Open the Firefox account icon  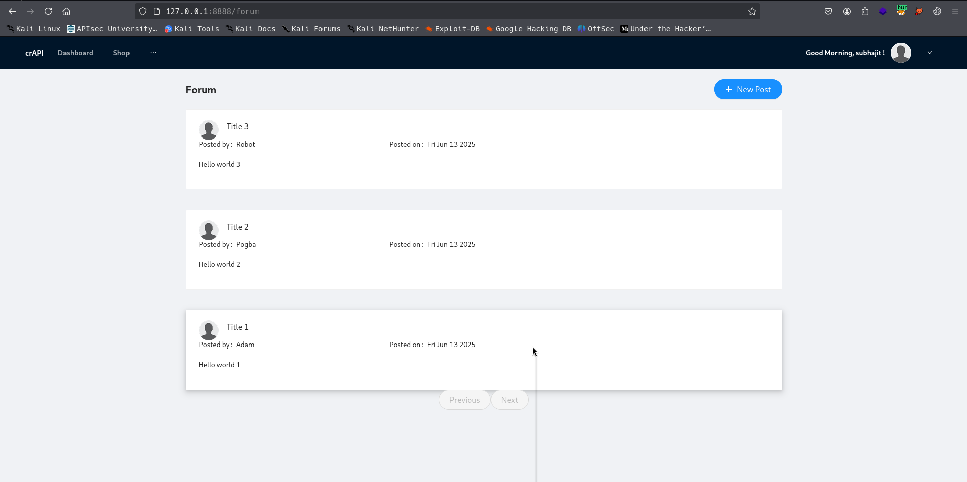[x=847, y=11]
